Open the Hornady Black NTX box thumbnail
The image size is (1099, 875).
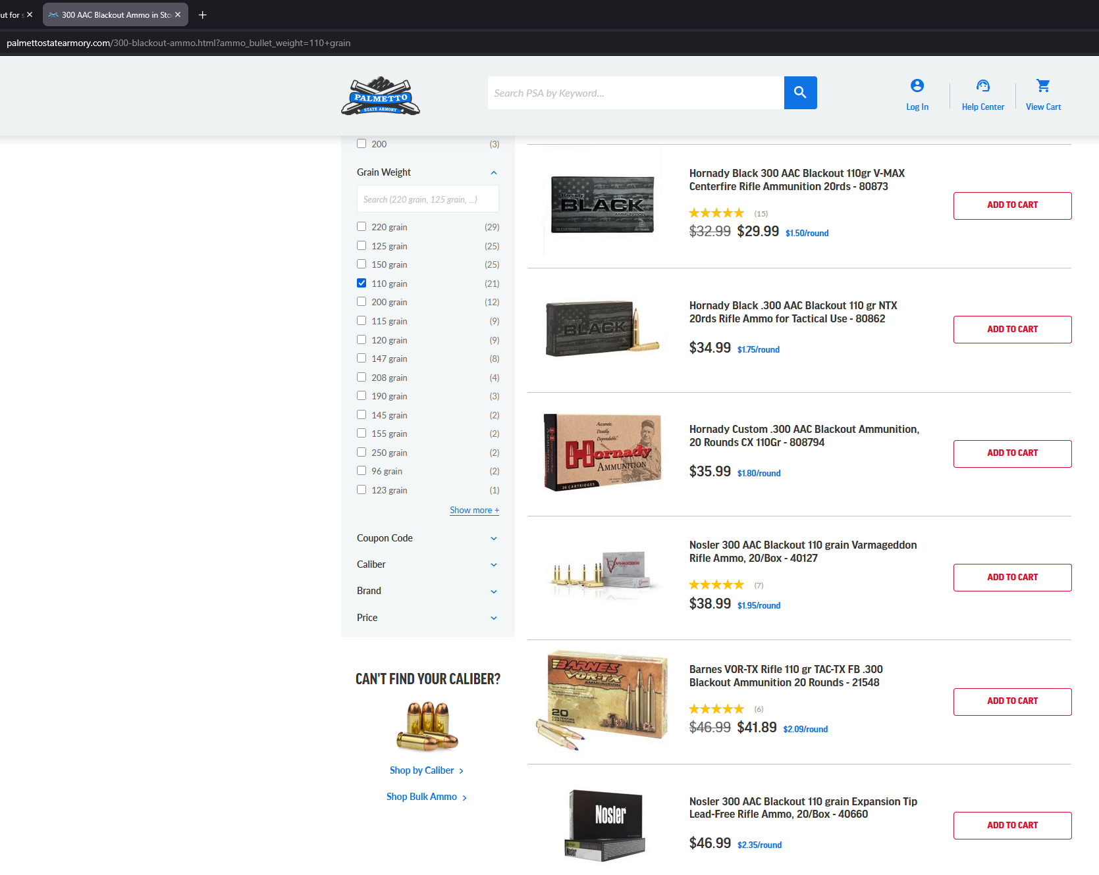click(603, 328)
